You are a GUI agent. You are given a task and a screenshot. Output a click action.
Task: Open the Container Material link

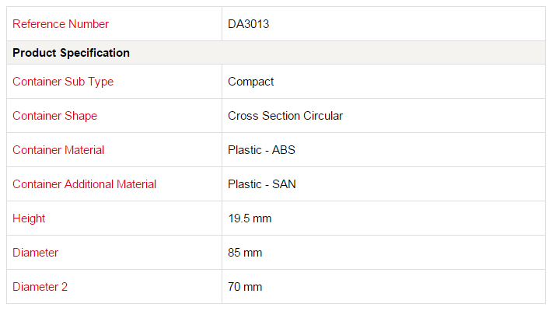(x=58, y=150)
